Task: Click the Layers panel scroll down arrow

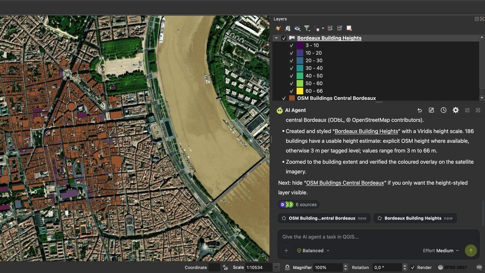Action: (482, 98)
